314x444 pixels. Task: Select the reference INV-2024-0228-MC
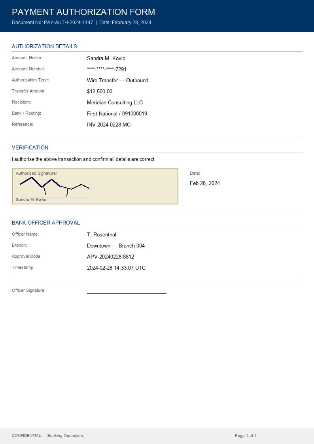[109, 125]
